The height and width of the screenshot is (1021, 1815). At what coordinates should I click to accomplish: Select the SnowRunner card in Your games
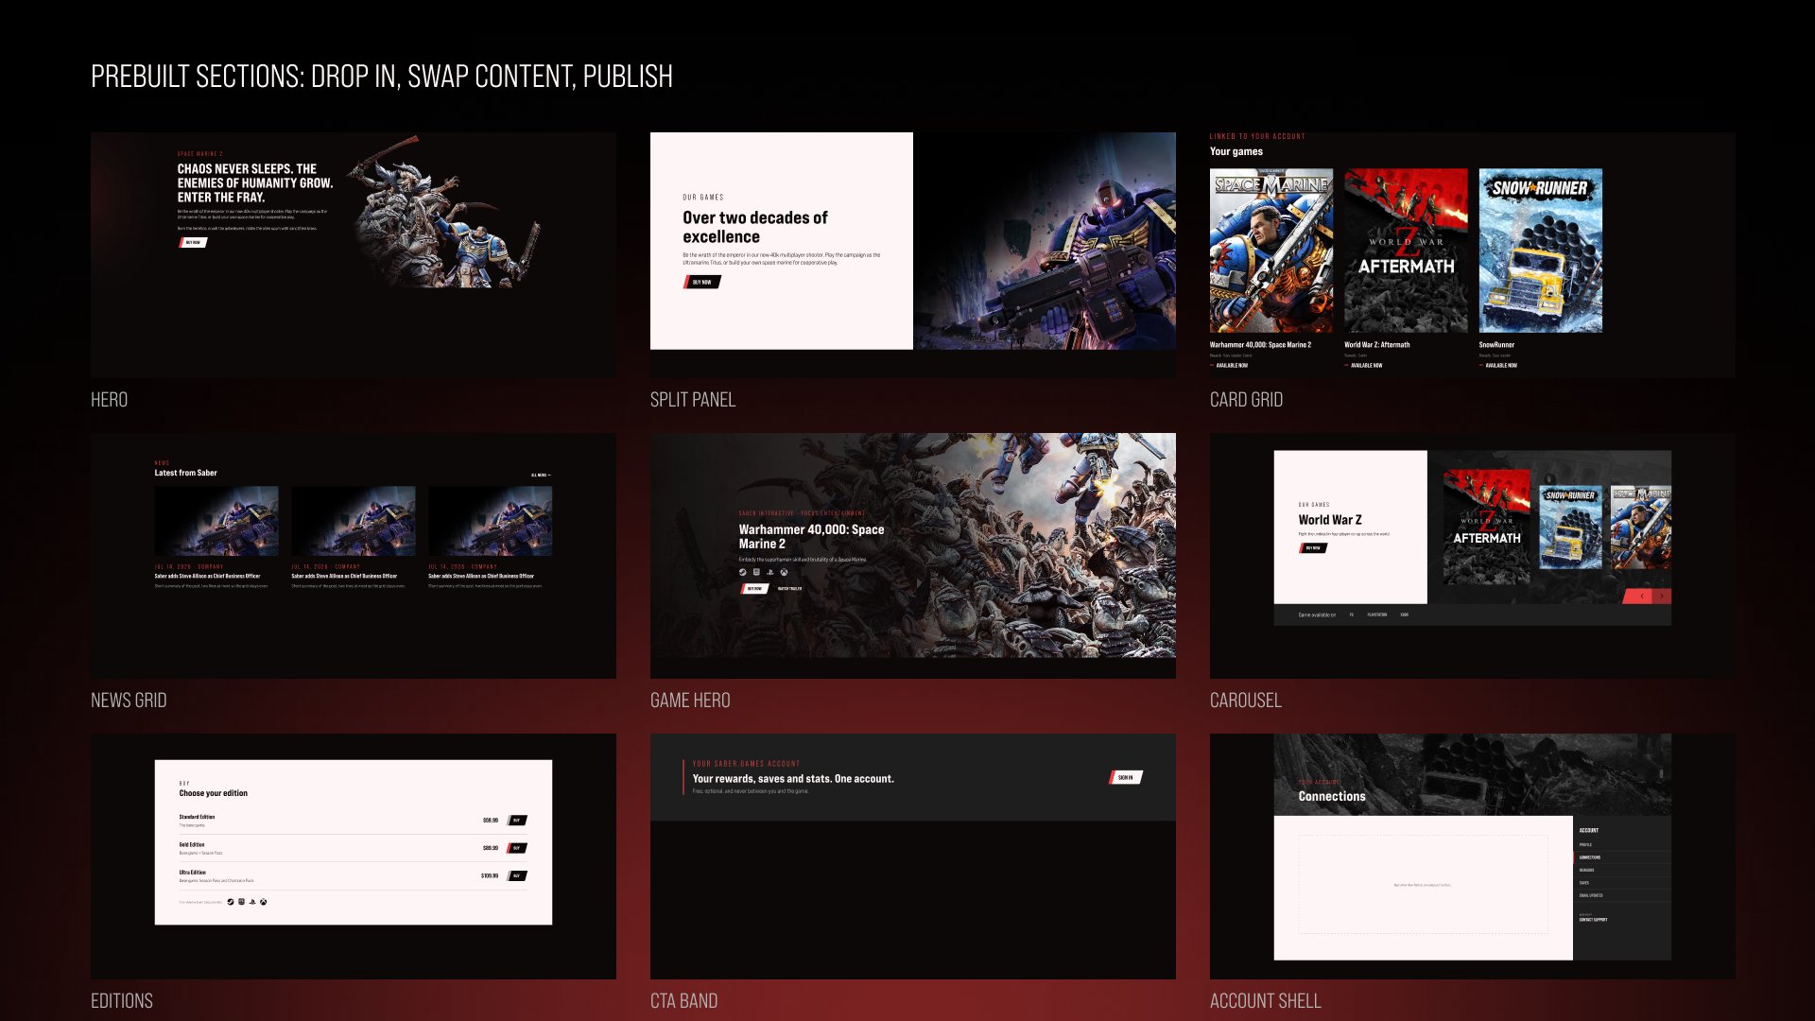click(x=1541, y=268)
